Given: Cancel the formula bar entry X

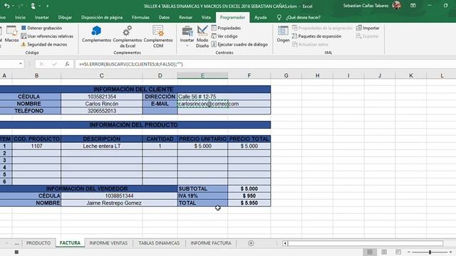Looking at the screenshot, I should point(41,64).
